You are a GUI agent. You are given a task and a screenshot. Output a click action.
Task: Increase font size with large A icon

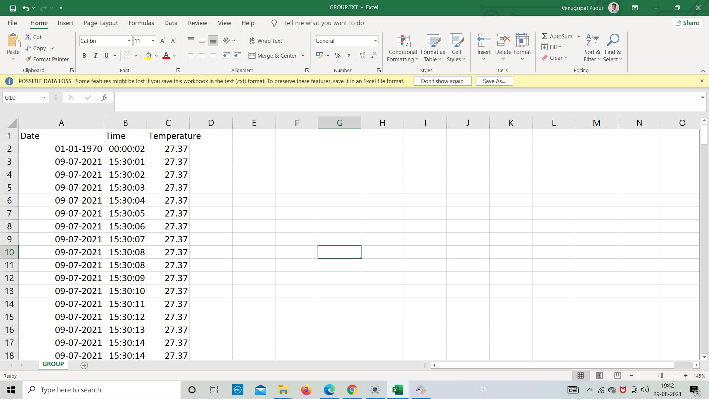click(162, 41)
